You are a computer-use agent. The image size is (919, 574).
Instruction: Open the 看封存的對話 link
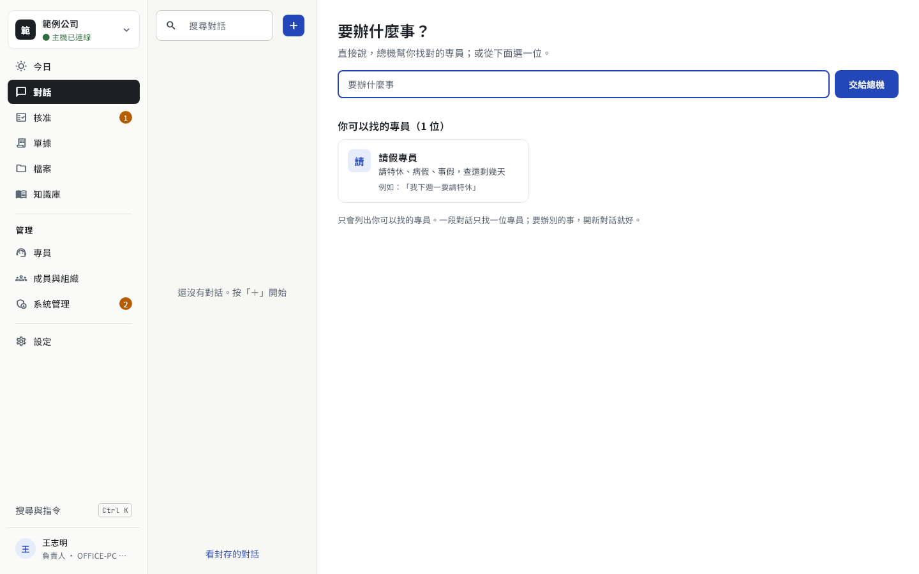[232, 554]
